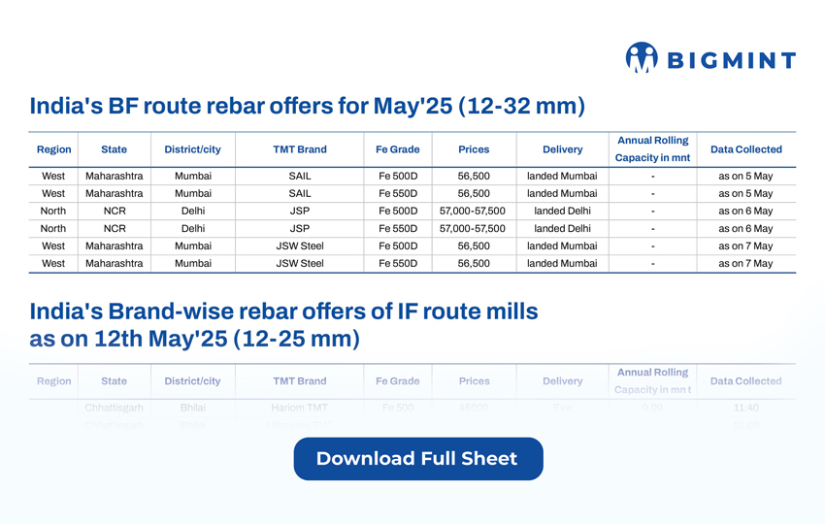Screen dimensions: 825x524
Task: Click the JSW Steel cell in Fe 500D row
Action: tap(300, 246)
